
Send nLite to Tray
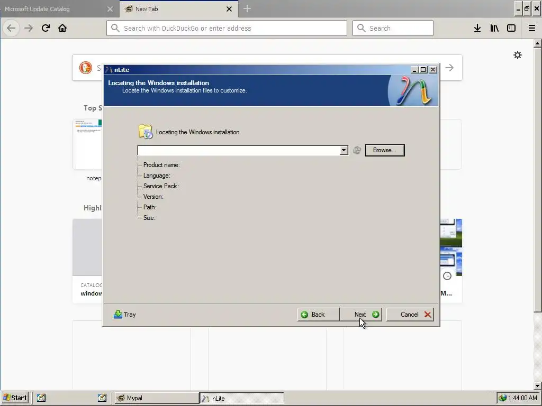pyautogui.click(x=125, y=315)
